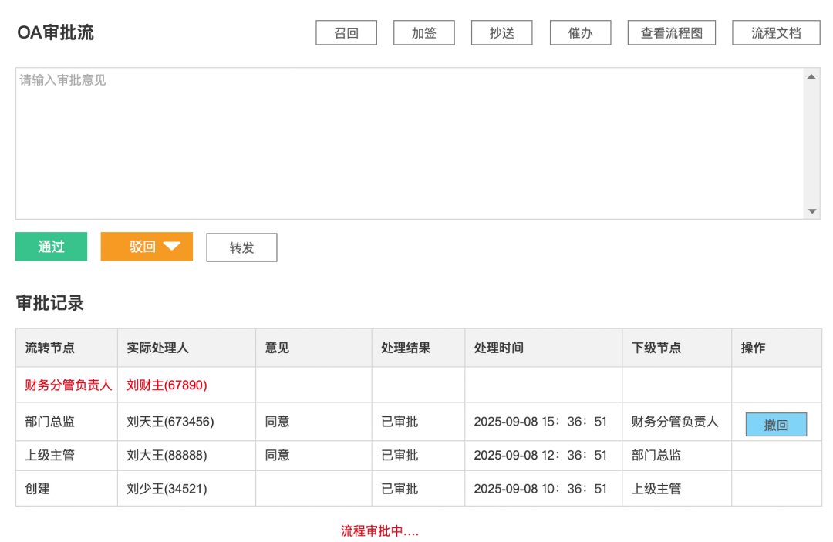Click handler 刘财主(67890) in table
Image resolution: width=833 pixels, height=542 pixels.
pyautogui.click(x=167, y=385)
